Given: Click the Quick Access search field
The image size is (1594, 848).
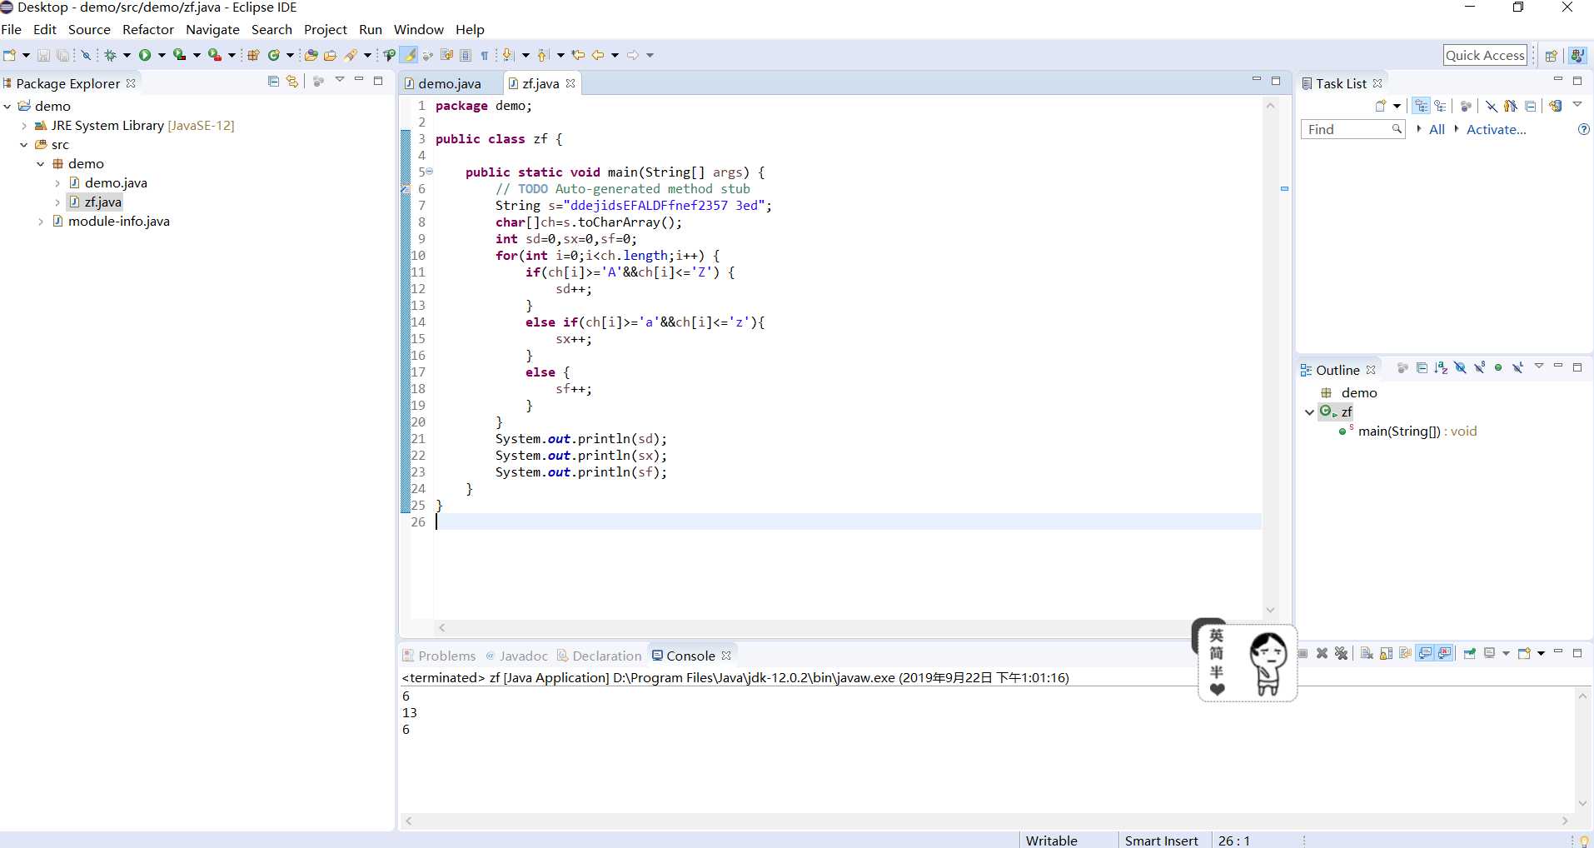Looking at the screenshot, I should point(1485,55).
